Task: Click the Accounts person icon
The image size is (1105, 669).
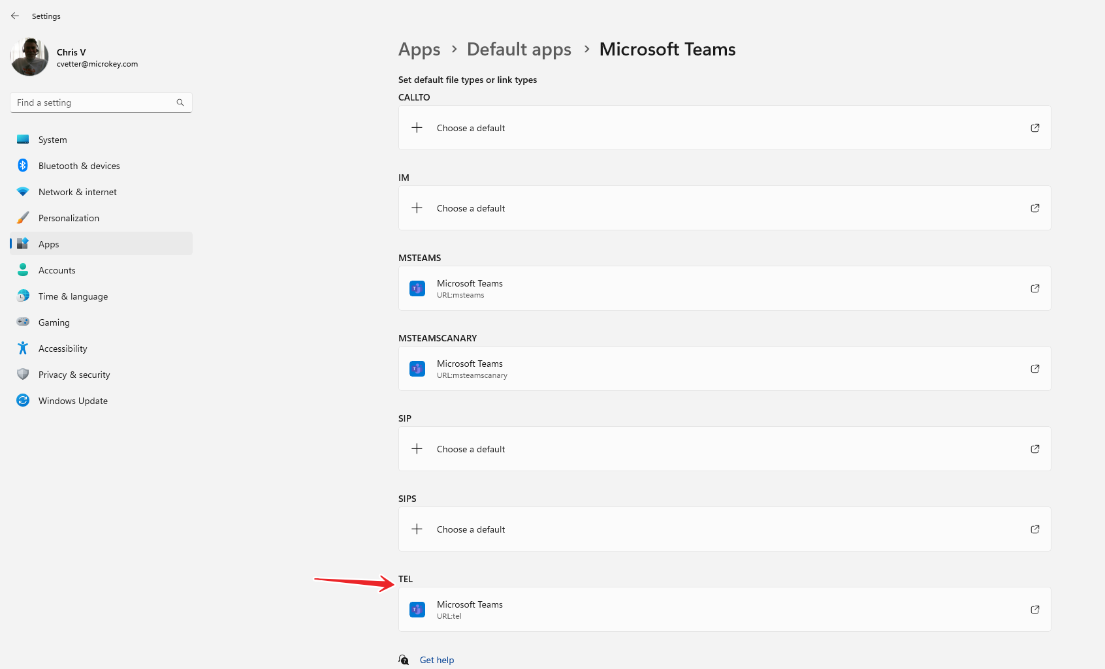Action: [23, 270]
